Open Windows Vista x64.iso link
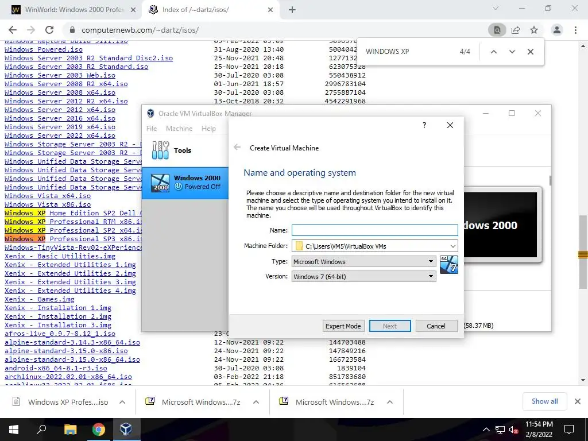 48,196
